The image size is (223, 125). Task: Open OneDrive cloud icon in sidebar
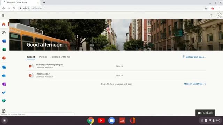click(4, 76)
